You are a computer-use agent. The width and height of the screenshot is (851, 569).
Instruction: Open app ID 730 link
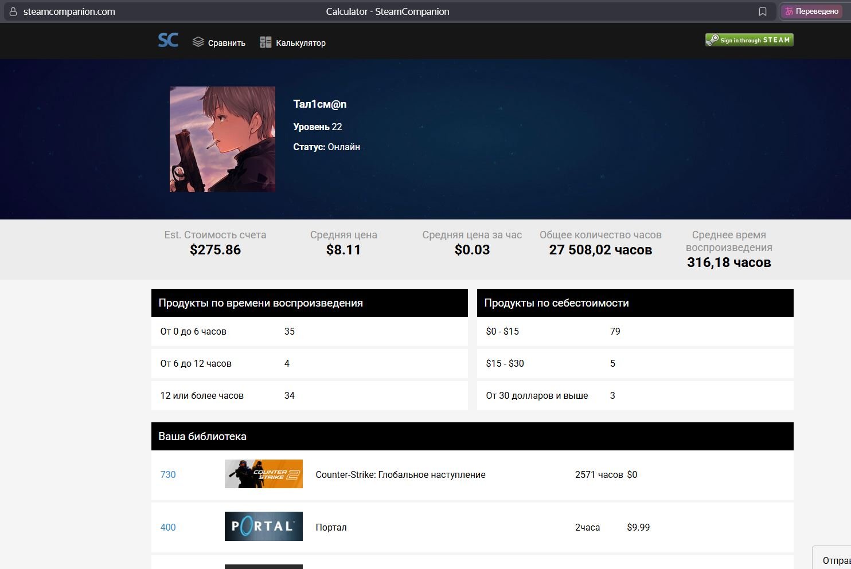pyautogui.click(x=168, y=474)
